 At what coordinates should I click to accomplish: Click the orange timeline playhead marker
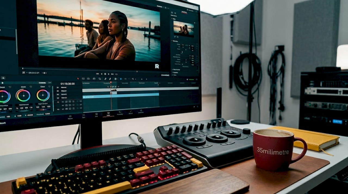coord(111,82)
